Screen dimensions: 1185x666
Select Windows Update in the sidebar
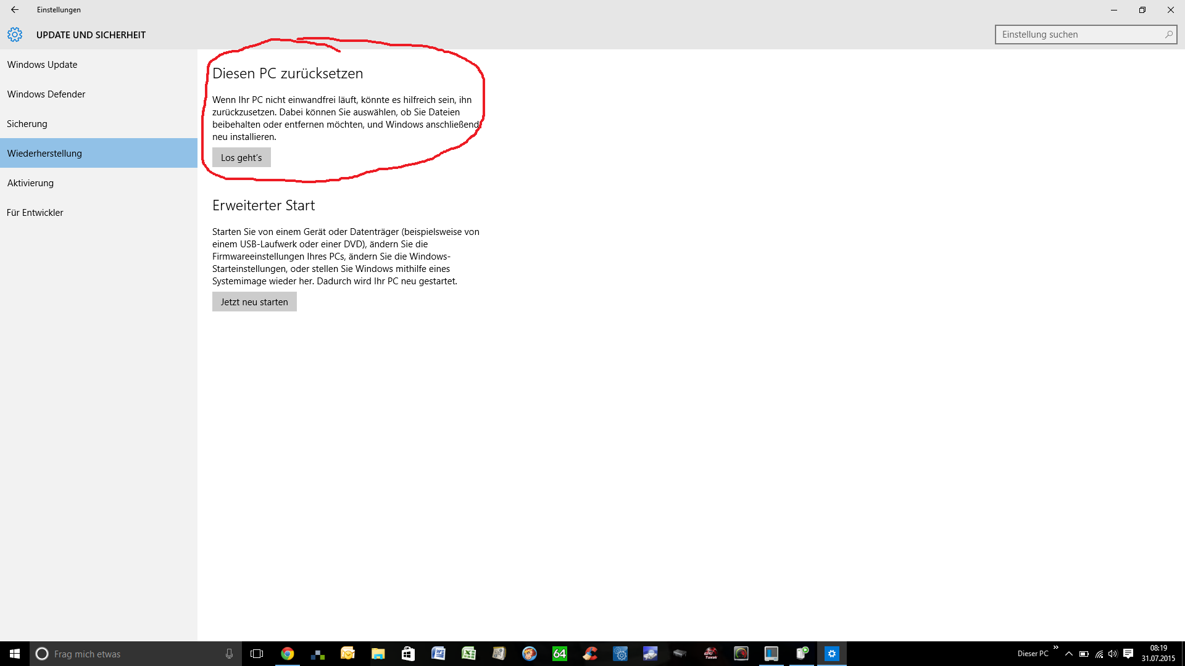coord(42,64)
